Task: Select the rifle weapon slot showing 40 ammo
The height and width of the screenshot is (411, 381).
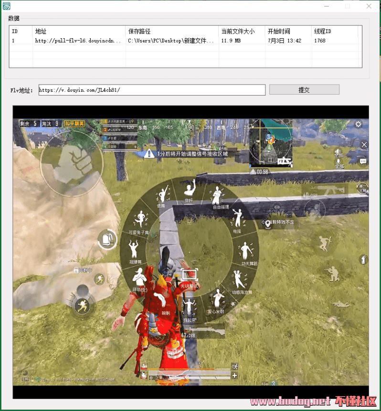Action: tap(325, 191)
